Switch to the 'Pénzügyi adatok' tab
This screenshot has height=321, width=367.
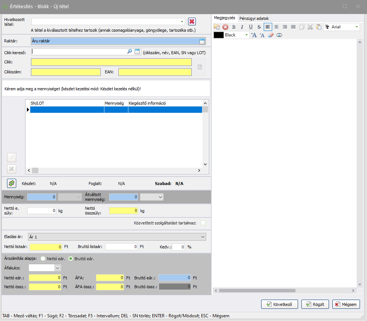click(x=254, y=18)
